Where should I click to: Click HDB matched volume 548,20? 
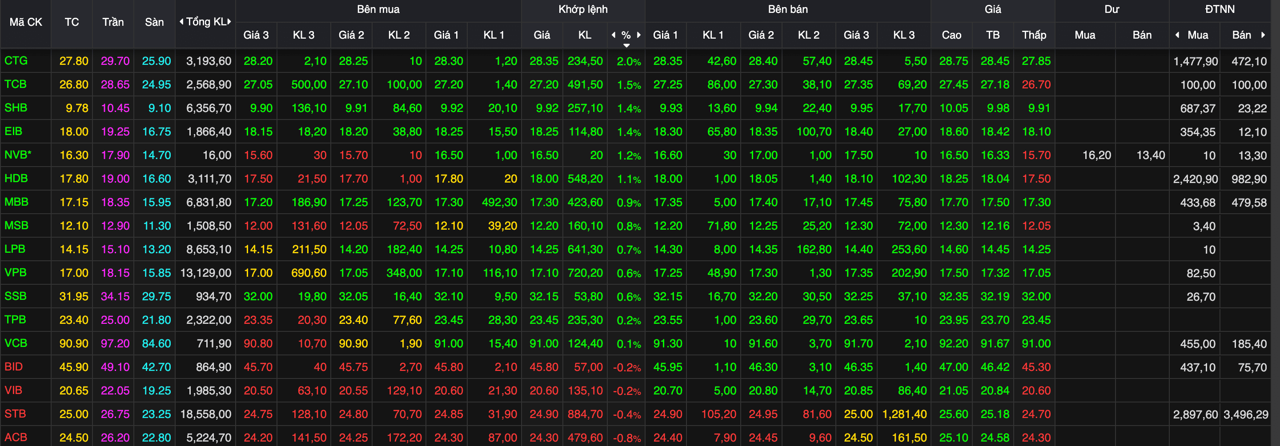tap(586, 179)
